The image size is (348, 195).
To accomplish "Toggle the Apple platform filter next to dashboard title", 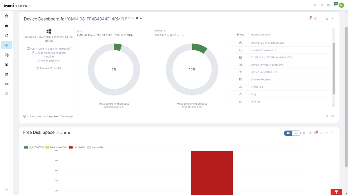I will [x=141, y=18].
